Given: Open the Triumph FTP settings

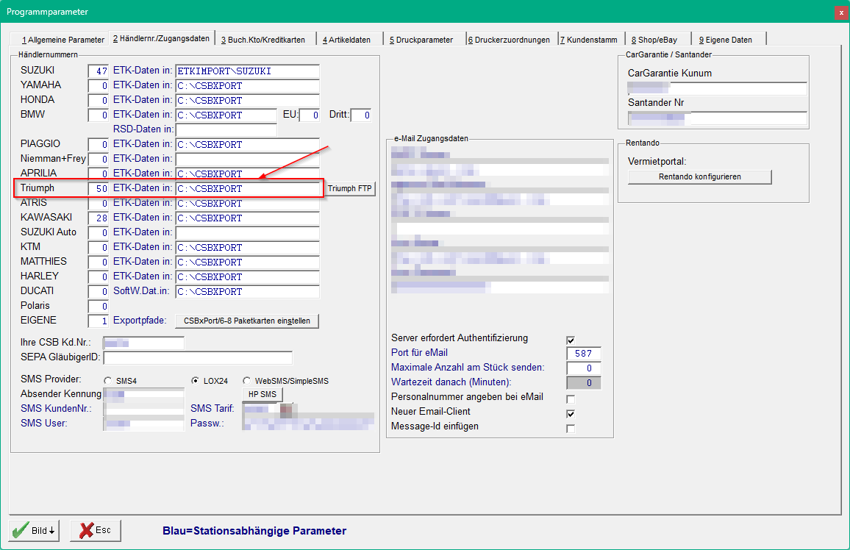Looking at the screenshot, I should click(x=350, y=188).
